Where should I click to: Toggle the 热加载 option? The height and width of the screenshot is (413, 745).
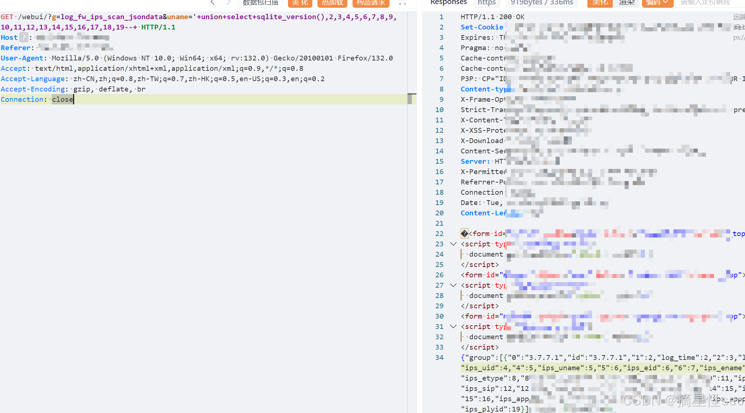tap(332, 3)
